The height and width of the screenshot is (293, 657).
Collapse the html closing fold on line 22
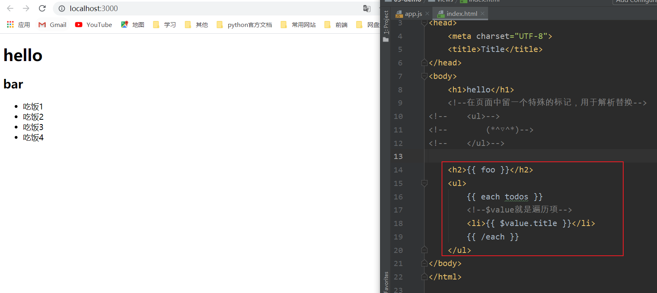pyautogui.click(x=424, y=277)
